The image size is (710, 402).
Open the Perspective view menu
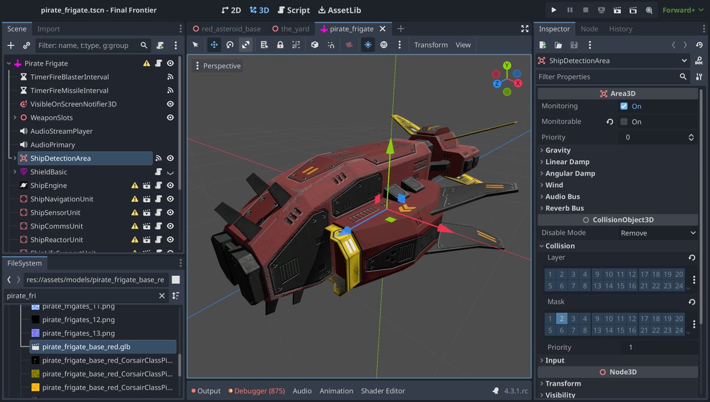click(x=217, y=66)
